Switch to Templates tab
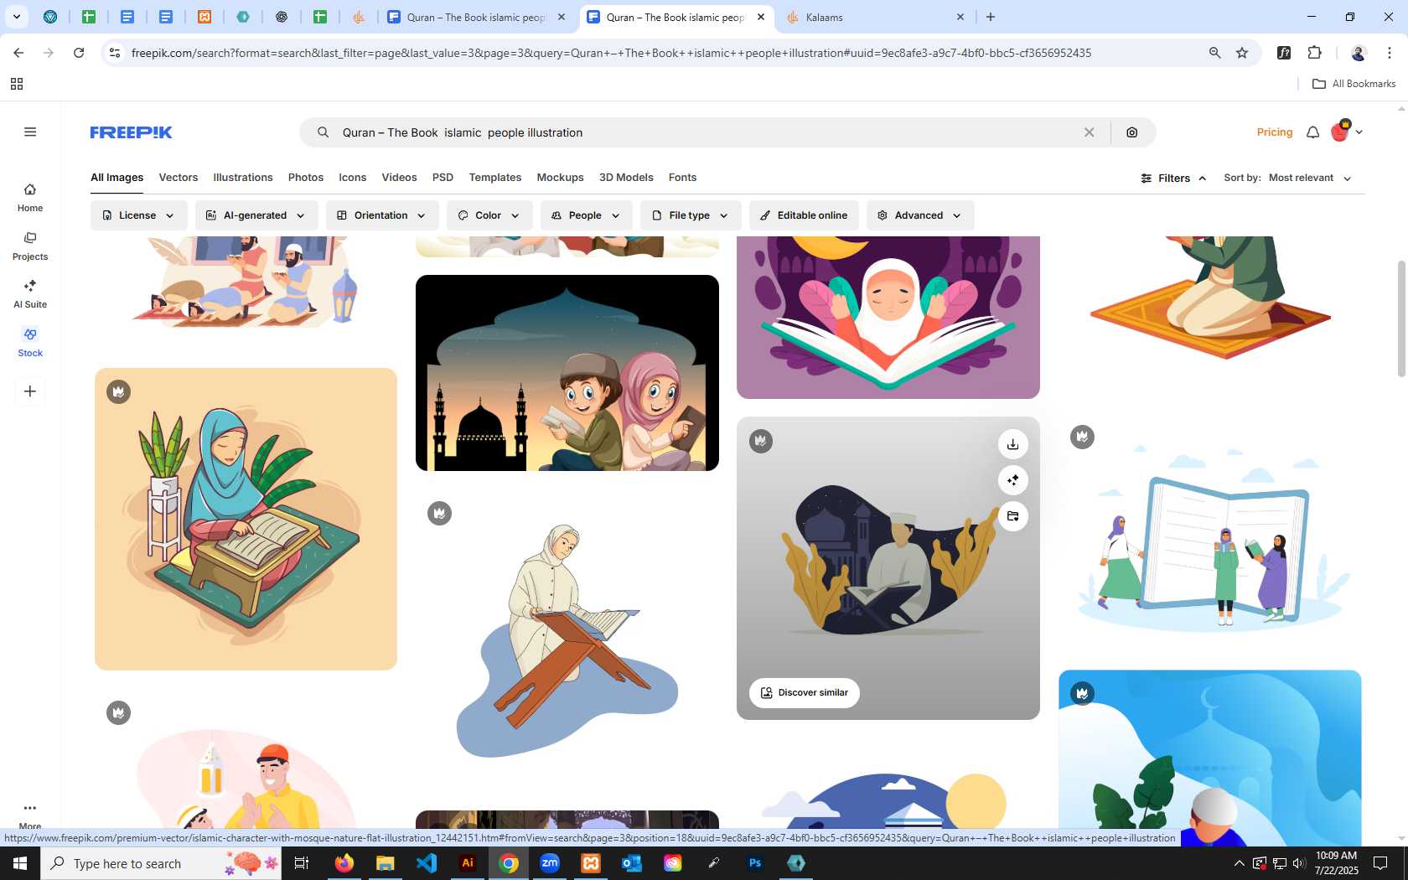 pos(495,178)
